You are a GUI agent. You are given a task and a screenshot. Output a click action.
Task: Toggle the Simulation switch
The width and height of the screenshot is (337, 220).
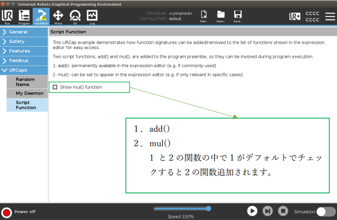pos(326,212)
